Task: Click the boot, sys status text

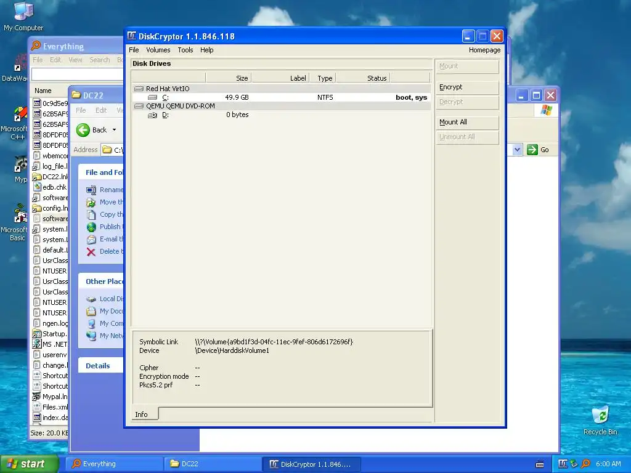Action: click(x=411, y=97)
